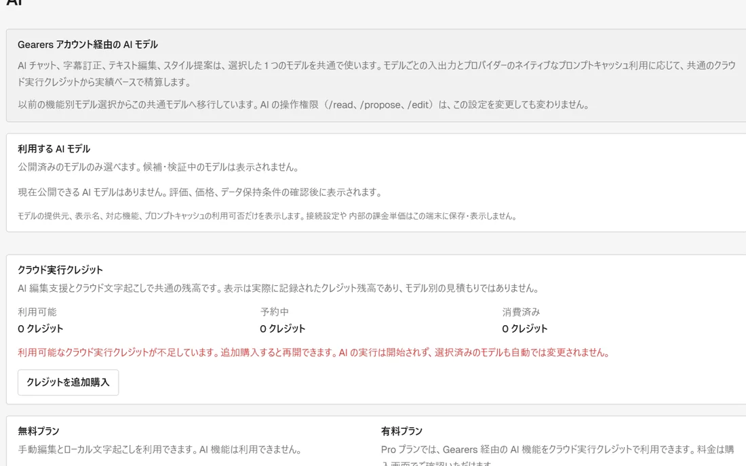The height and width of the screenshot is (466, 746).
Task: Click the 現在公開できる AI モデルはありません message
Action: click(x=200, y=192)
